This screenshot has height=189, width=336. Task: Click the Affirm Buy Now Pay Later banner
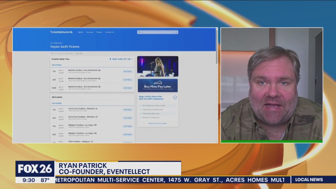click(157, 86)
